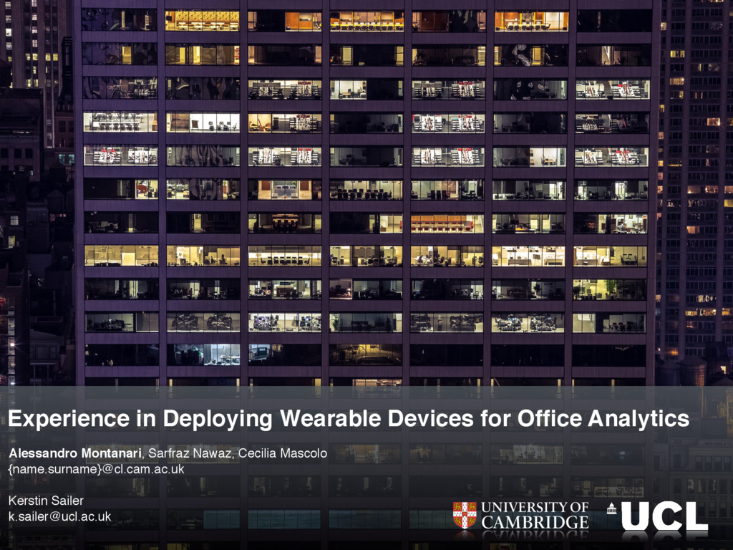This screenshot has height=550, width=733.
Task: Select the author name 'Cecilia Mascolo'
Action: click(283, 453)
